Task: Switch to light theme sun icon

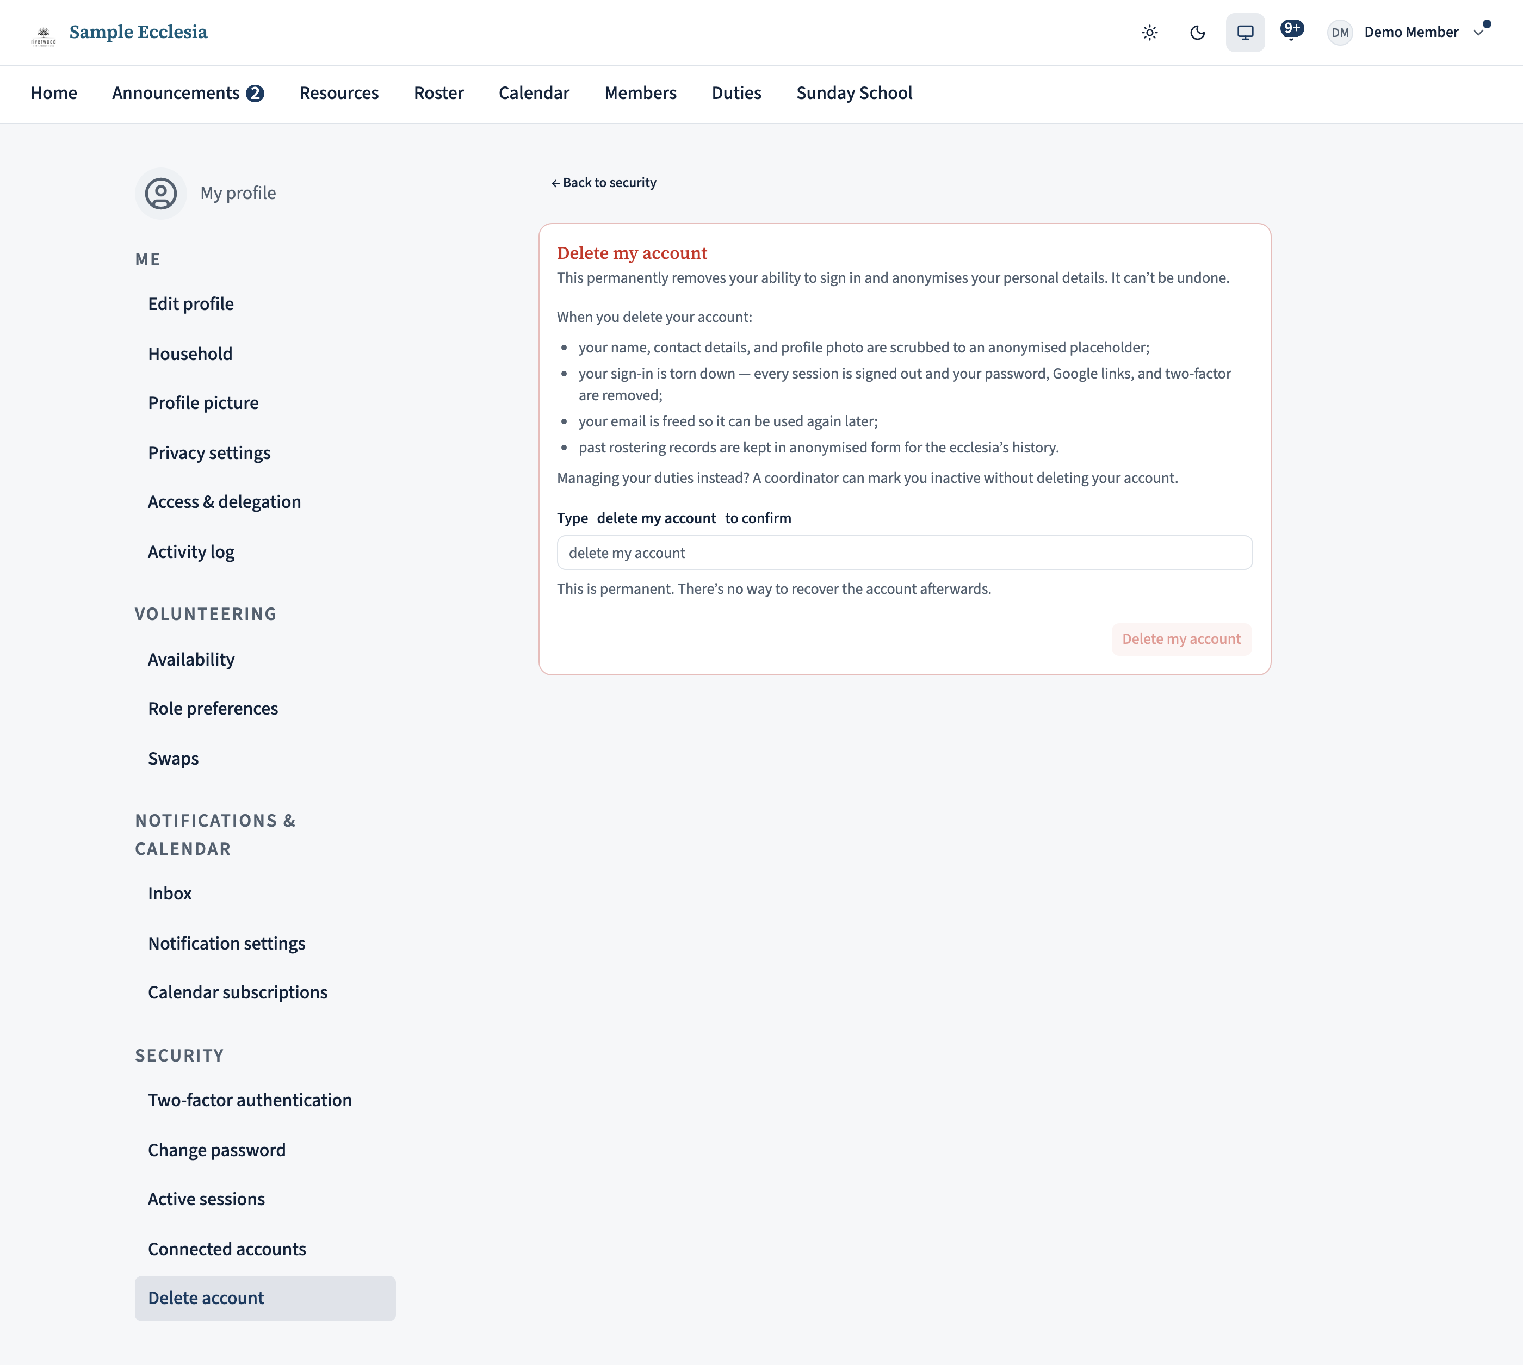Action: 1149,32
